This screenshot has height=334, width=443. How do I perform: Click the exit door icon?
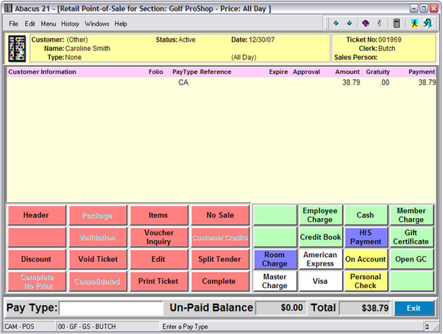click(427, 23)
